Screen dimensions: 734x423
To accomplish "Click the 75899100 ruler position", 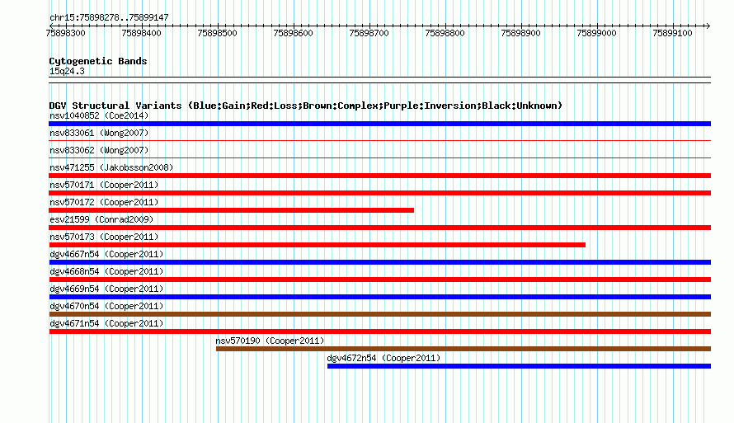I will (672, 33).
